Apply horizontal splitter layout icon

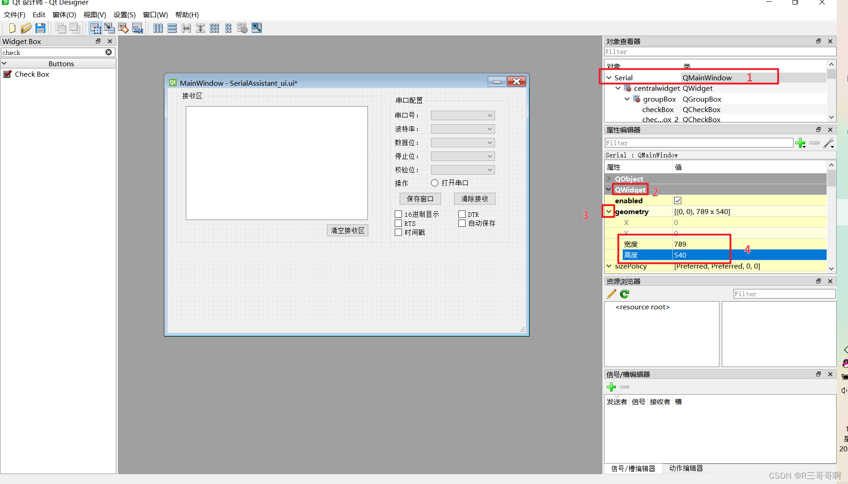tap(186, 28)
